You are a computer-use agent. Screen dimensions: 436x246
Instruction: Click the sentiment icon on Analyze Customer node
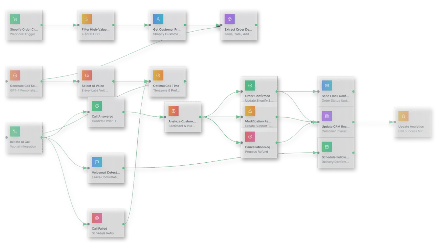[x=174, y=110]
